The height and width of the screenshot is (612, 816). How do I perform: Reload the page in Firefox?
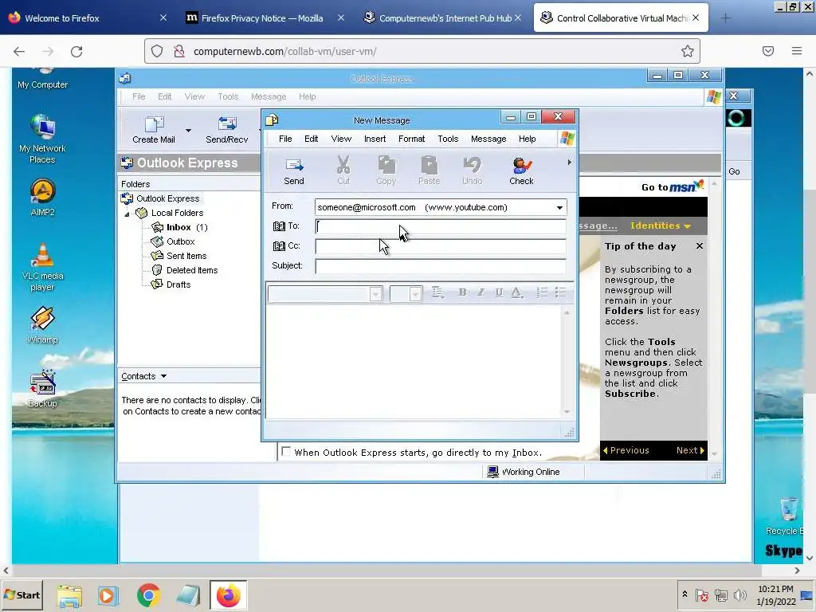pos(76,51)
